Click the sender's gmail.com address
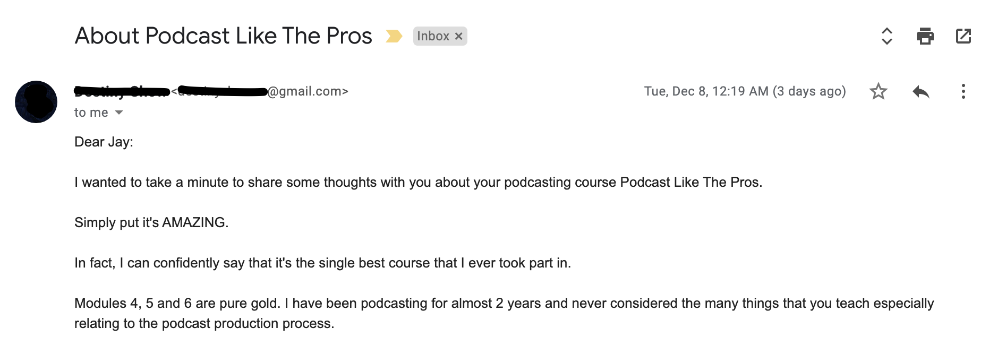 [259, 91]
